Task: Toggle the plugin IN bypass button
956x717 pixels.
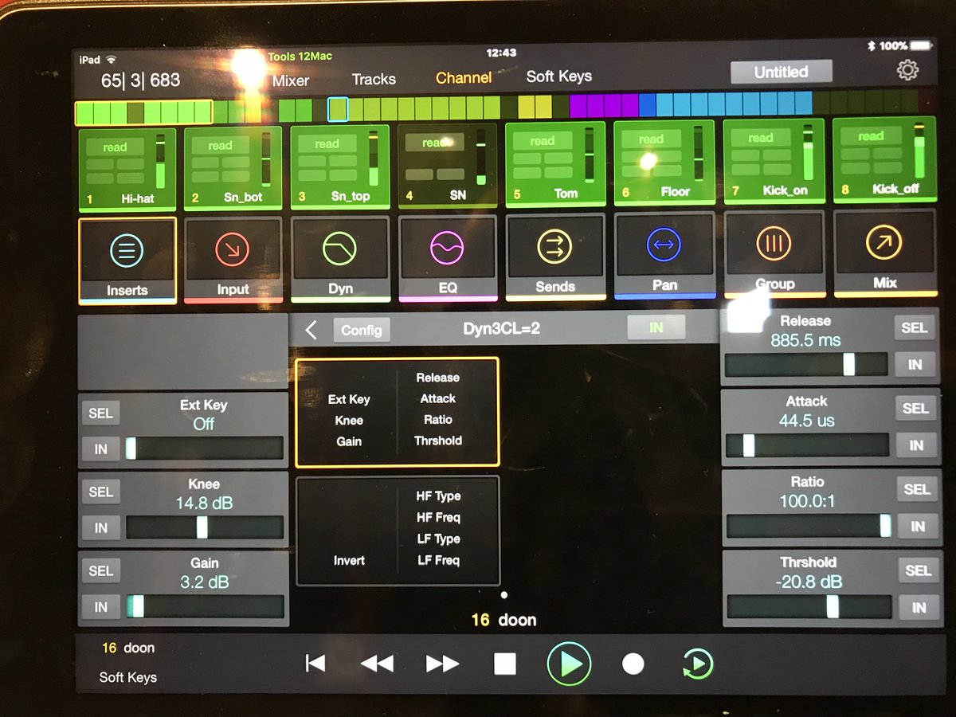Action: coord(656,327)
